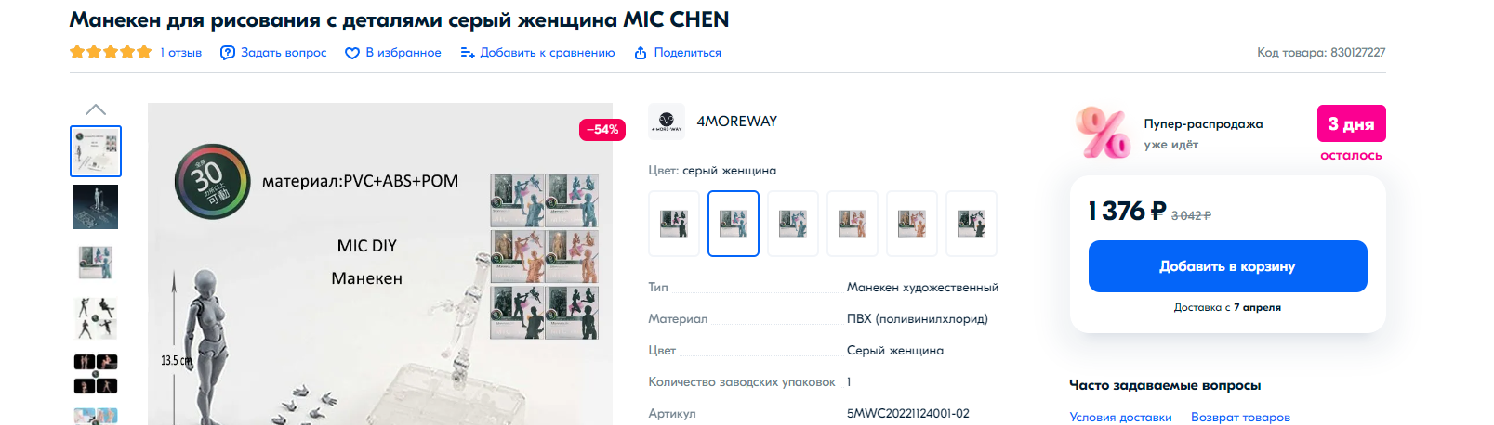Open the first product thumbnail
Viewport: 1494px width, 425px height.
[x=96, y=151]
